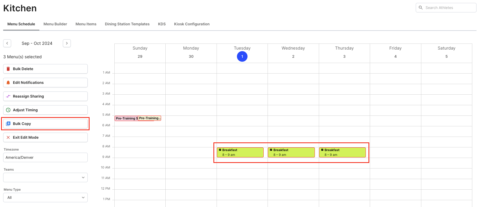
Task: Click the Timezone field showing America/Denver
Action: point(45,157)
